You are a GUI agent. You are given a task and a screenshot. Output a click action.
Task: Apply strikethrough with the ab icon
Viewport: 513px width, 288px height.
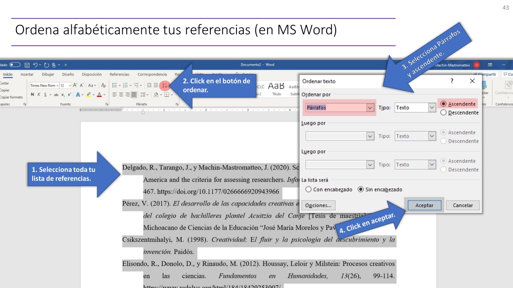56,94
